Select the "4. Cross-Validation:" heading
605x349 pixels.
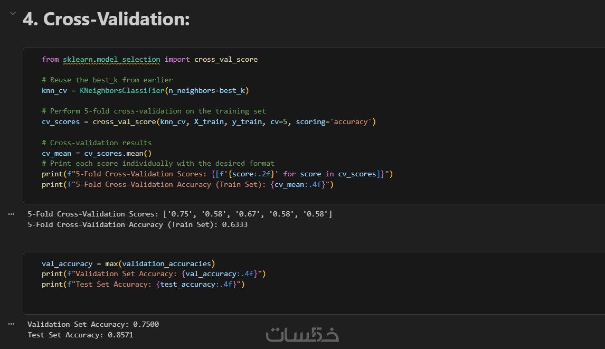tap(106, 20)
